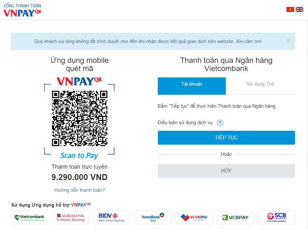This screenshot has height=229, width=308.
Task: Open Hướng dẫn thanh toán link
Action: point(80,190)
